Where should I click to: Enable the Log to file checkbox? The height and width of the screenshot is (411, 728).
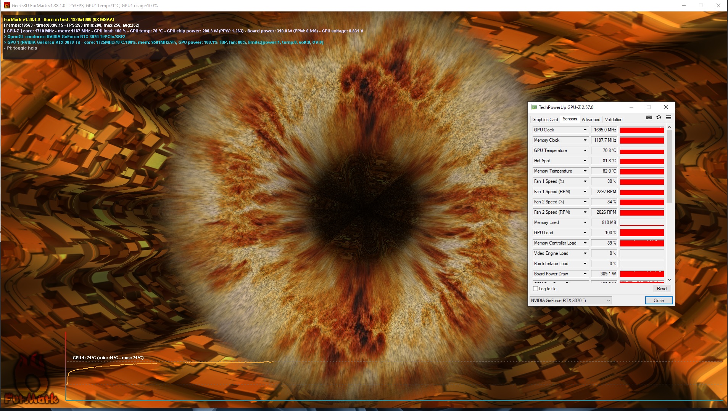[x=535, y=289]
